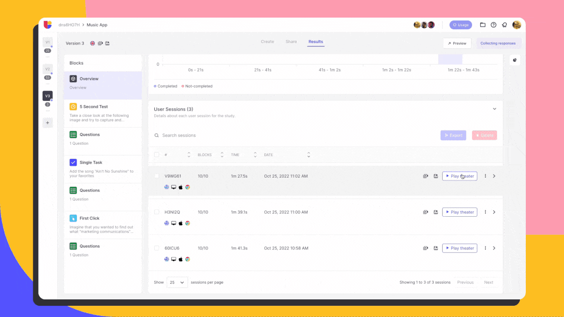
Task: Open the projects folder icon in the top bar
Action: pos(483,24)
